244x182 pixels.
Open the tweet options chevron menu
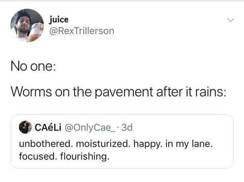pos(231,20)
